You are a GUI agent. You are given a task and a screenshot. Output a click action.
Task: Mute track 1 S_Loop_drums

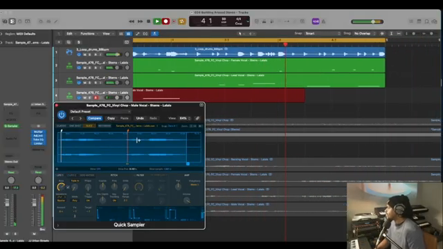pos(84,55)
